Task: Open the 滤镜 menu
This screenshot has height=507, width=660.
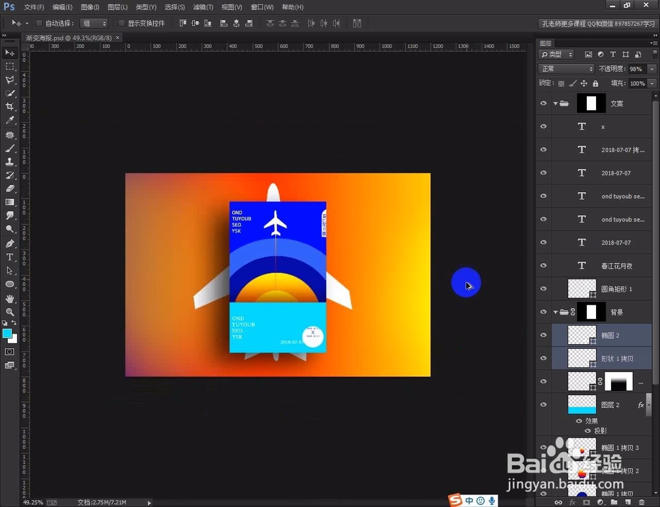Action: click(203, 7)
